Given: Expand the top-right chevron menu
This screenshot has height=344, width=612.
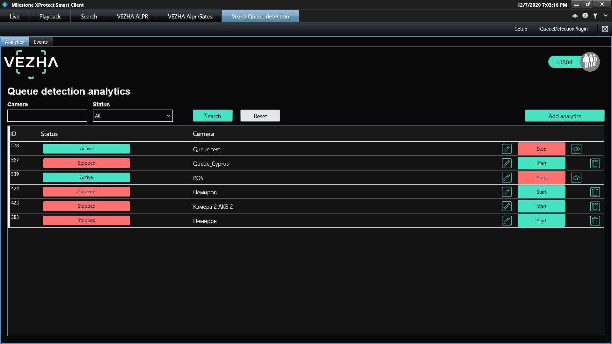Looking at the screenshot, I should tap(606, 16).
